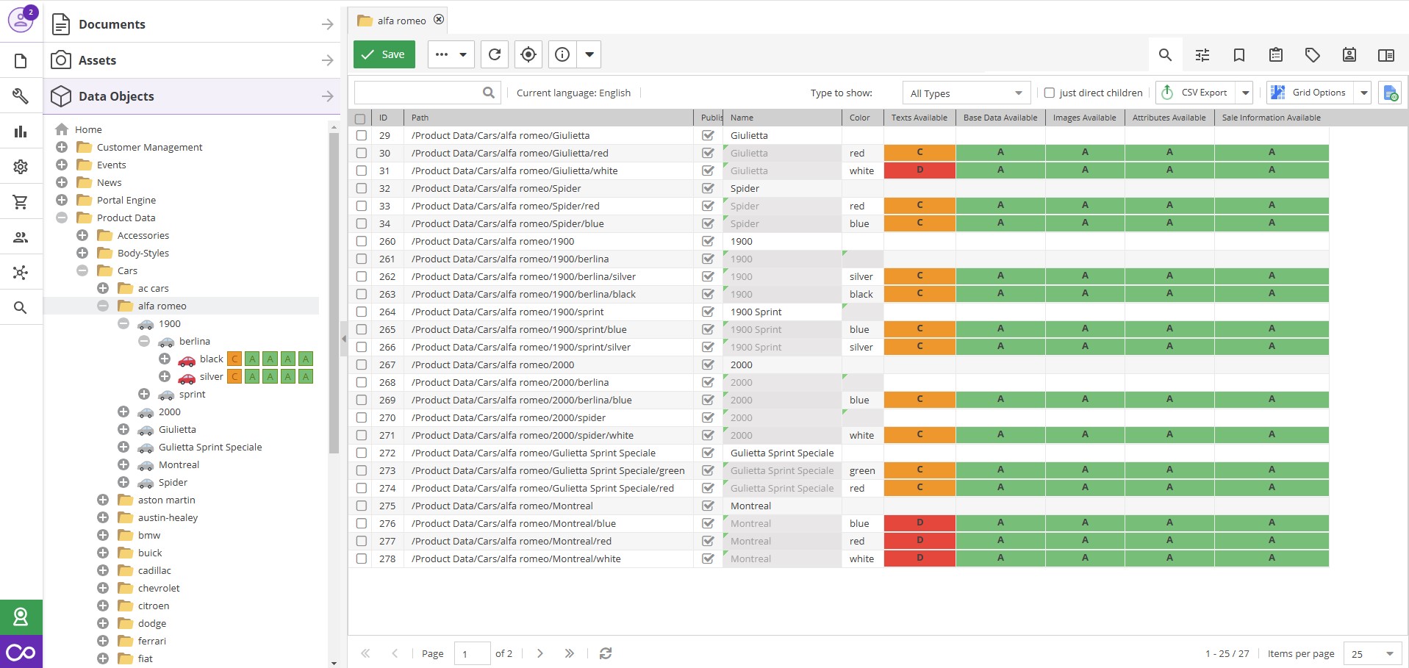The height and width of the screenshot is (668, 1409).
Task: Select row checkbox for ID 264
Action: (x=362, y=312)
